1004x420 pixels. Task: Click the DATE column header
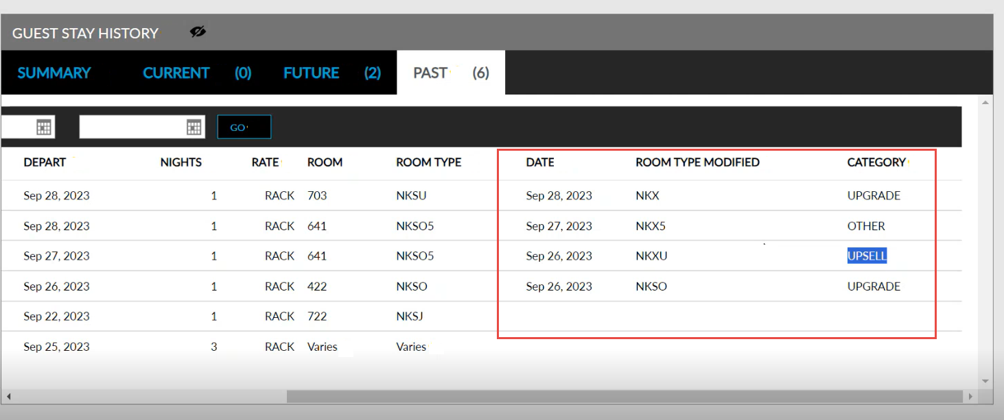coord(540,162)
